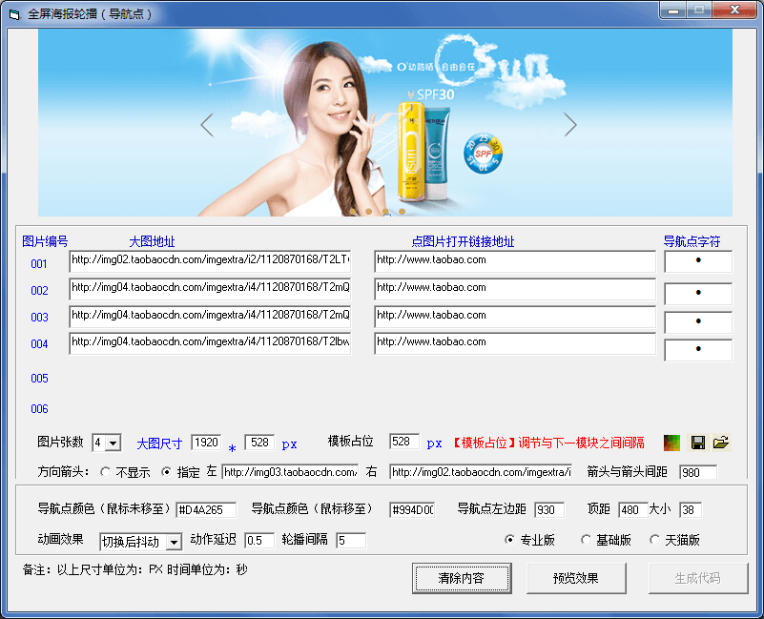This screenshot has width=764, height=619.
Task: Click the 导航点字符 field for image 002
Action: 698,294
